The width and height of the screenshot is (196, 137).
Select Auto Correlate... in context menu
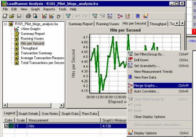160,91
